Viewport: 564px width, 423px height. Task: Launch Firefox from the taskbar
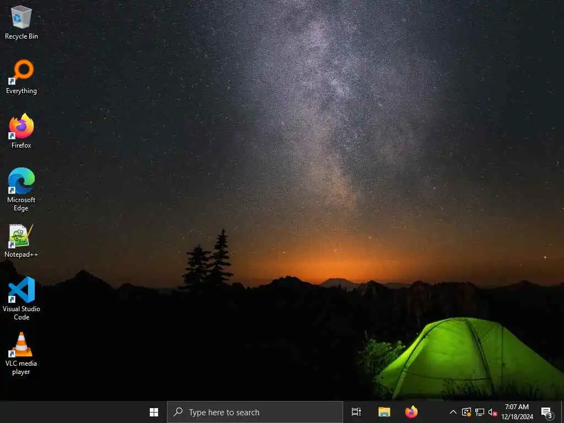[411, 412]
